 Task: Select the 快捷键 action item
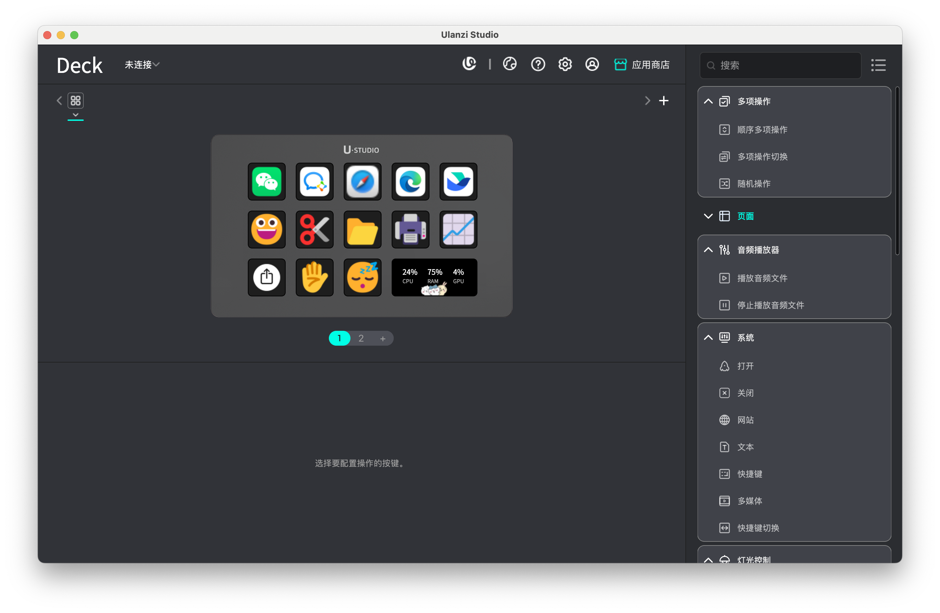click(749, 474)
